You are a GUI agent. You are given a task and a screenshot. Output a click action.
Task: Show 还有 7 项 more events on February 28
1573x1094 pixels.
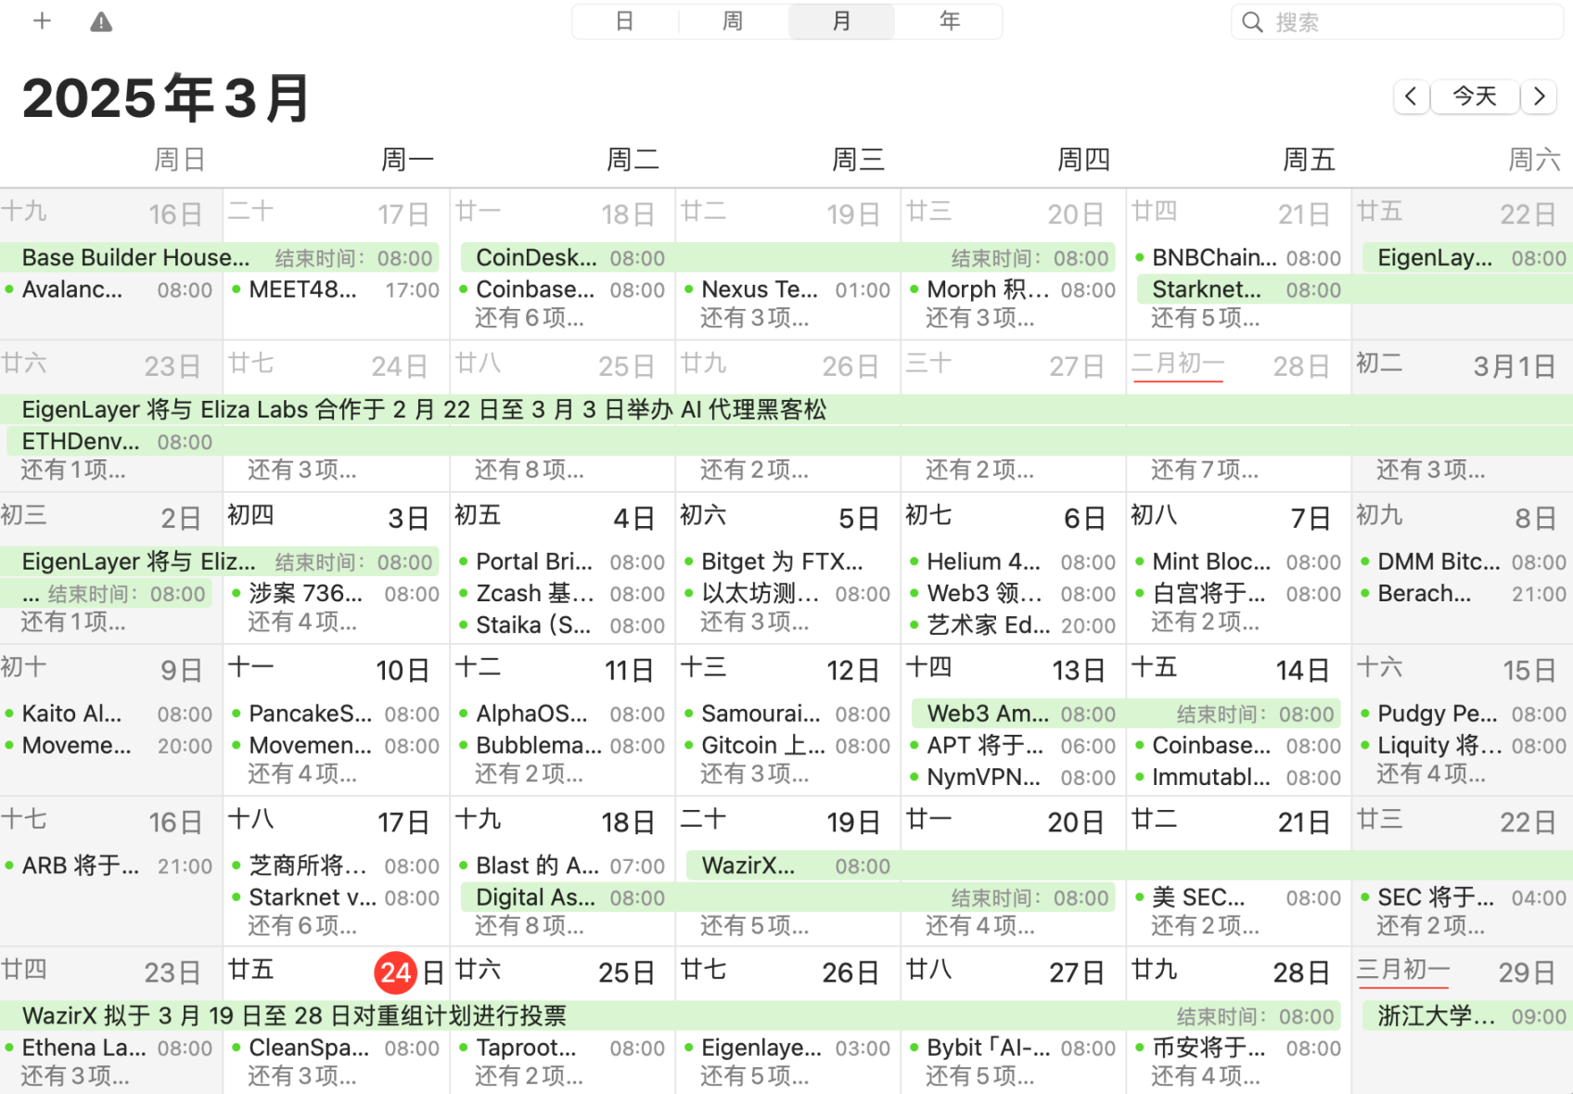coord(1205,470)
